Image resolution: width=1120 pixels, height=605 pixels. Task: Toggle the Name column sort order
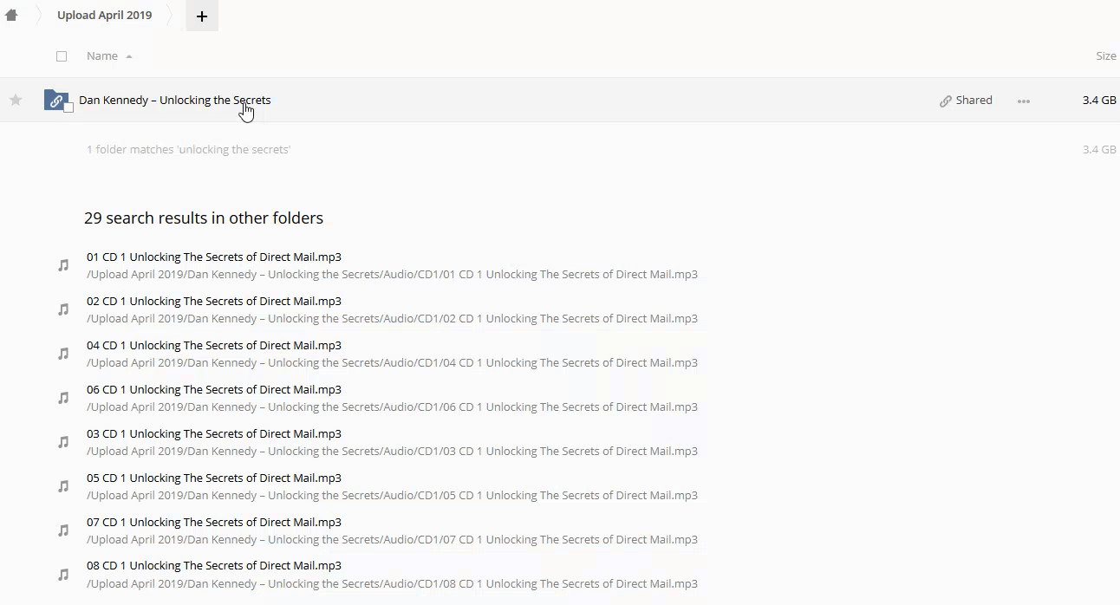point(102,56)
